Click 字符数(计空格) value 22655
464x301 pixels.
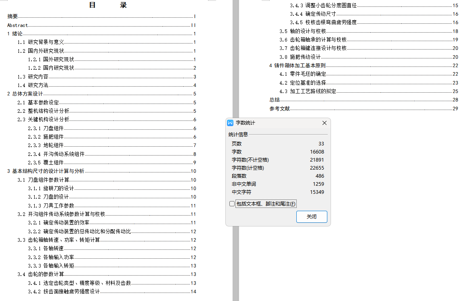(317, 168)
